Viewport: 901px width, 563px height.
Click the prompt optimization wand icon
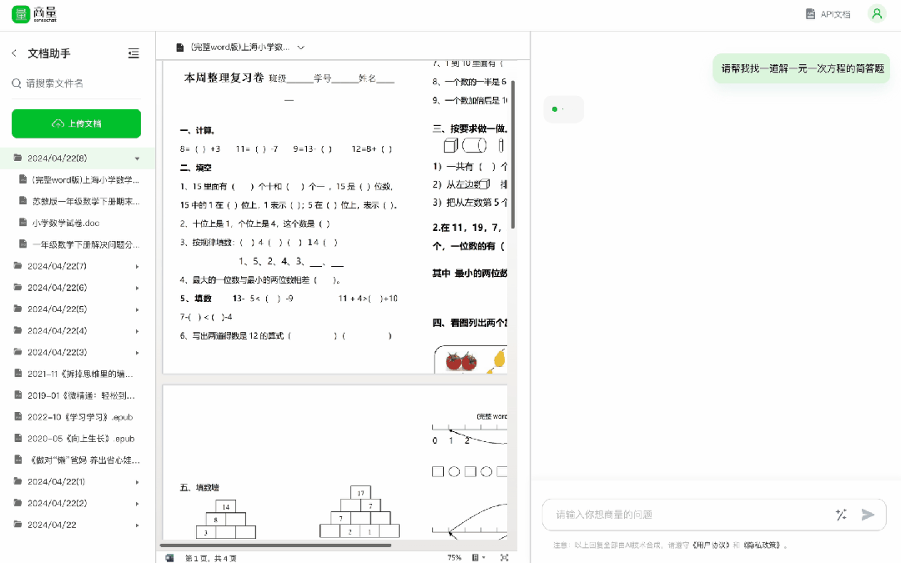(x=841, y=515)
